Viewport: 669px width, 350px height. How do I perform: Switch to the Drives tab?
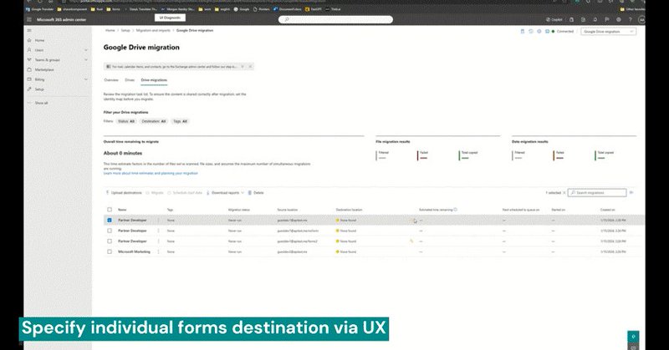pos(130,80)
